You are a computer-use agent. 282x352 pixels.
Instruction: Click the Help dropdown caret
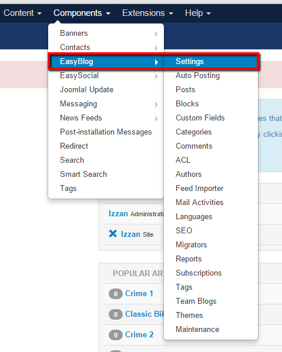coord(209,14)
